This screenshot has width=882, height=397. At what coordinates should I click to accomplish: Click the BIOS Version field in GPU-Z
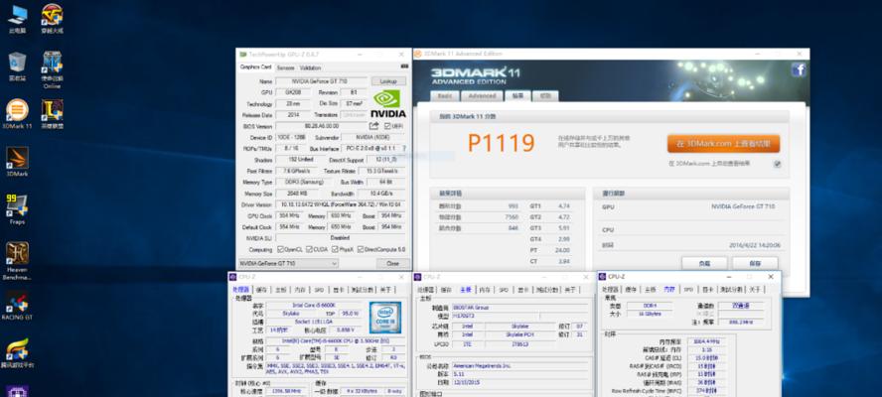tap(321, 126)
